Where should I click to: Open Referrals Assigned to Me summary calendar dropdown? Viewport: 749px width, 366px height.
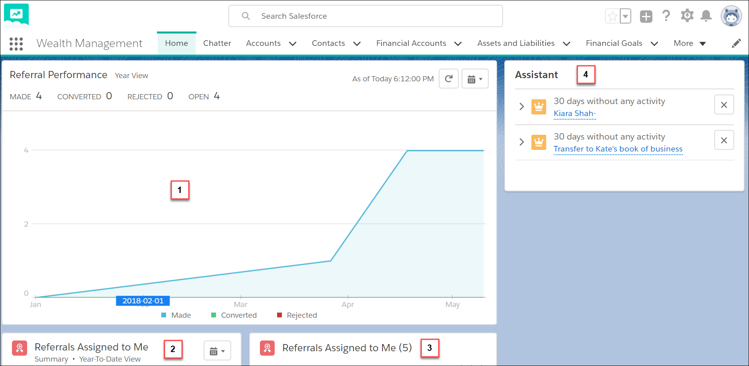coord(217,351)
